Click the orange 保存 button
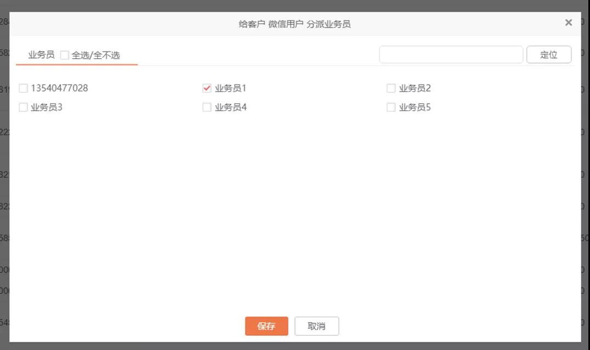The image size is (590, 350). tap(266, 326)
